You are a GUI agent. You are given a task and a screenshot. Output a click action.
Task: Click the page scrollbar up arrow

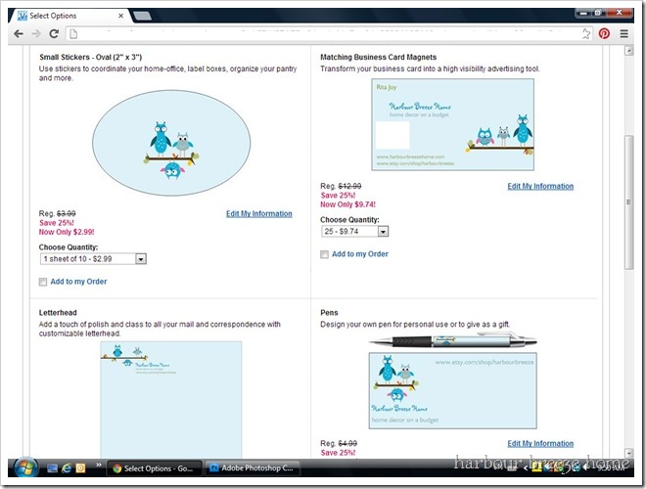pos(628,51)
